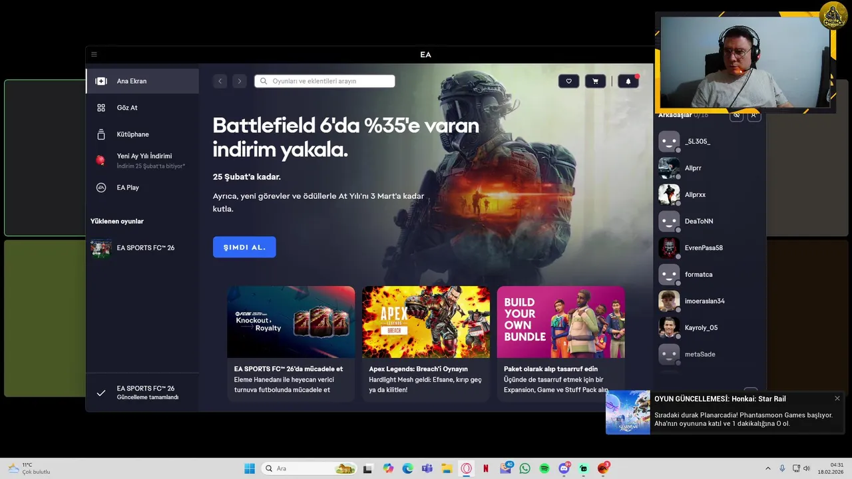Select friend EvrenPasa58
The image size is (852, 479).
coord(710,248)
